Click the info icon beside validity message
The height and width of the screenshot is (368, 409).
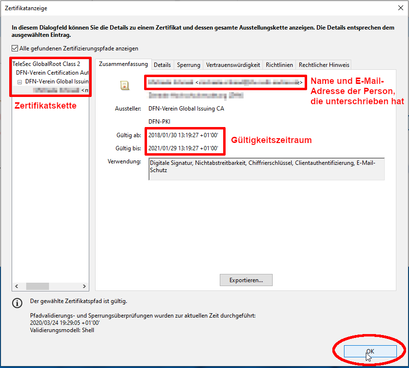point(17,303)
